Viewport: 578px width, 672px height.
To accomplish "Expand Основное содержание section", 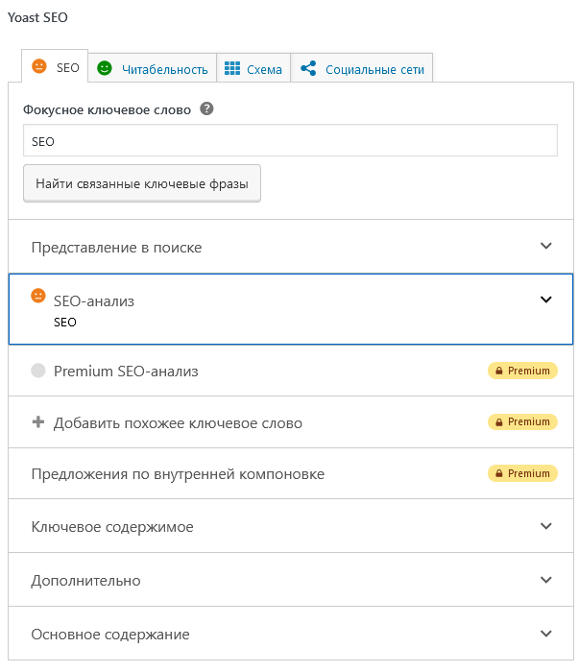I will click(x=291, y=634).
